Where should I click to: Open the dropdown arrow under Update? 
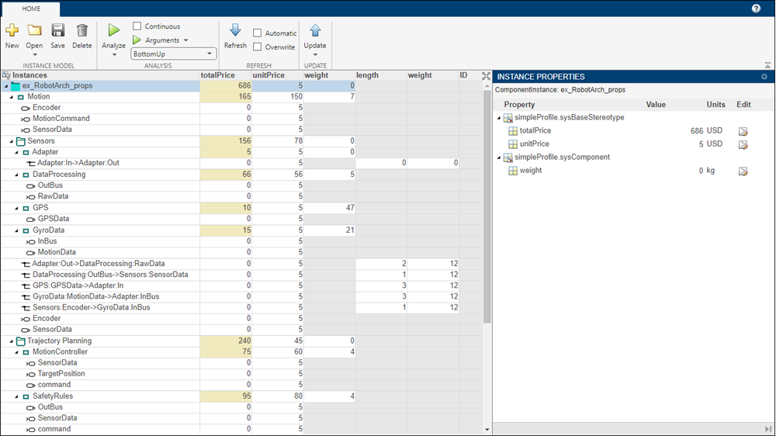point(315,54)
